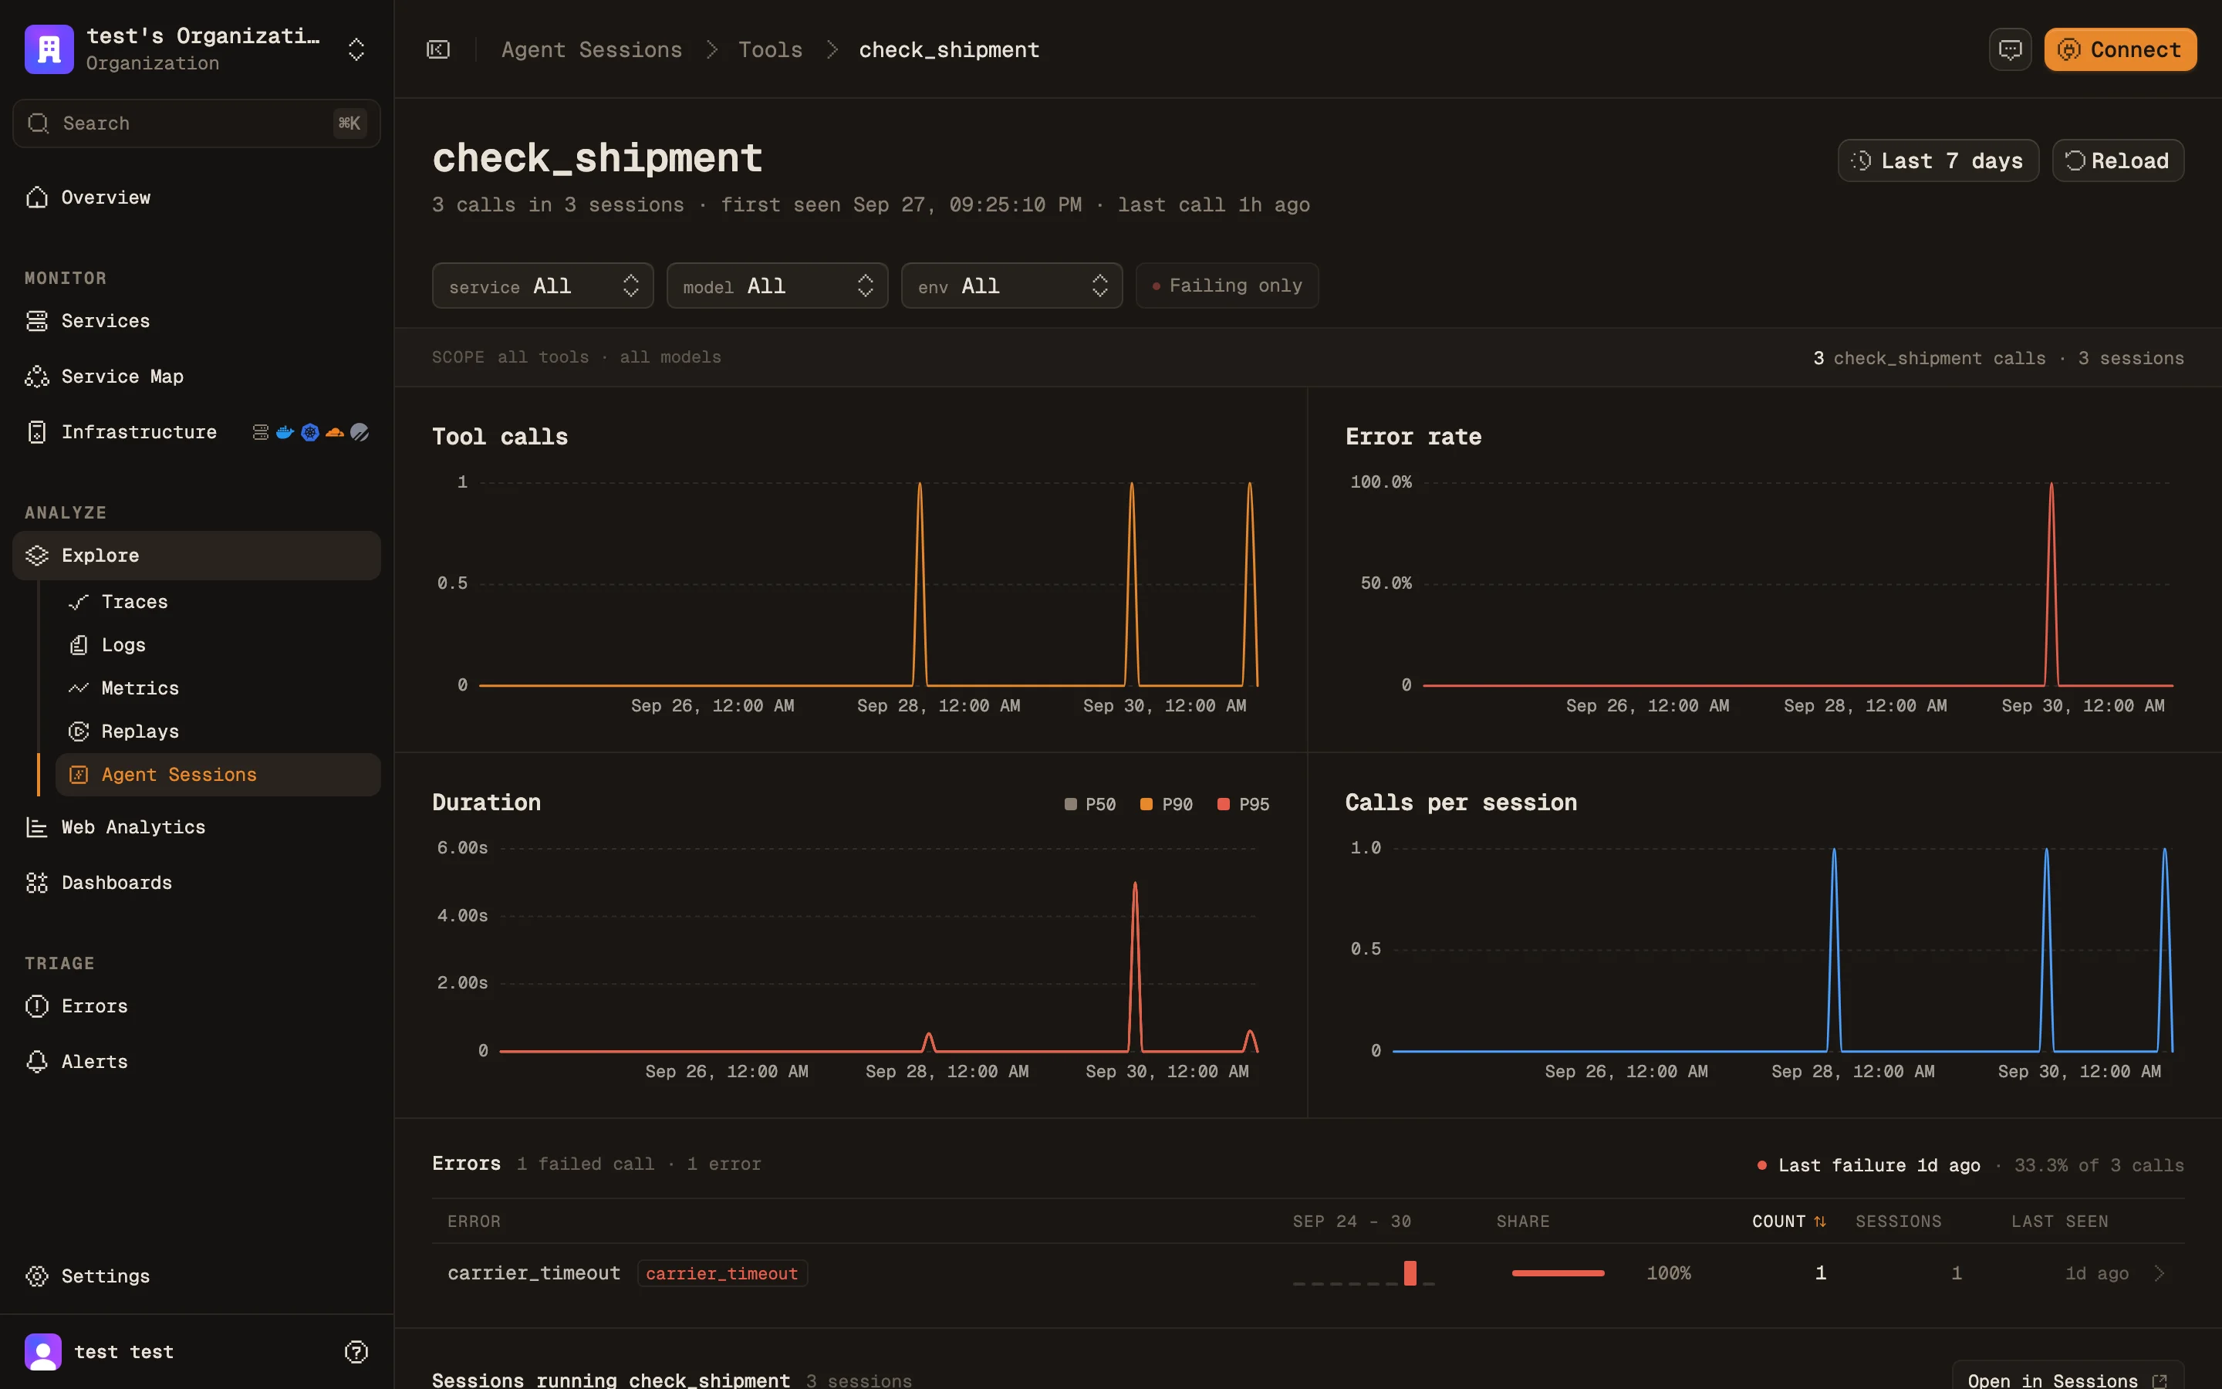Toggle P90 series in Duration legend

(x=1166, y=804)
